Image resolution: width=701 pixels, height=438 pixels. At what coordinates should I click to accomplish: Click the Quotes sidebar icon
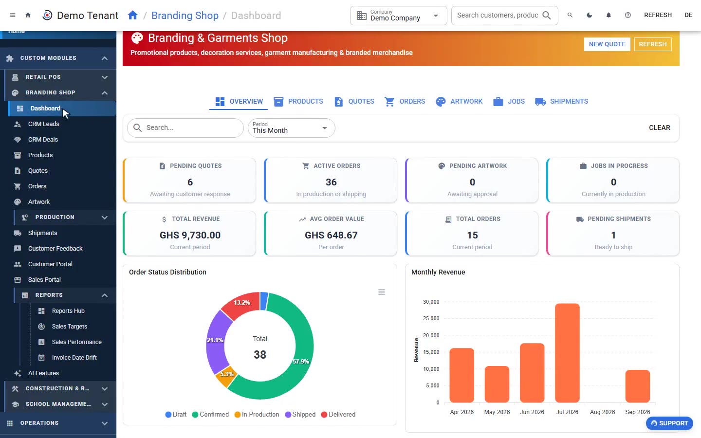click(18, 171)
